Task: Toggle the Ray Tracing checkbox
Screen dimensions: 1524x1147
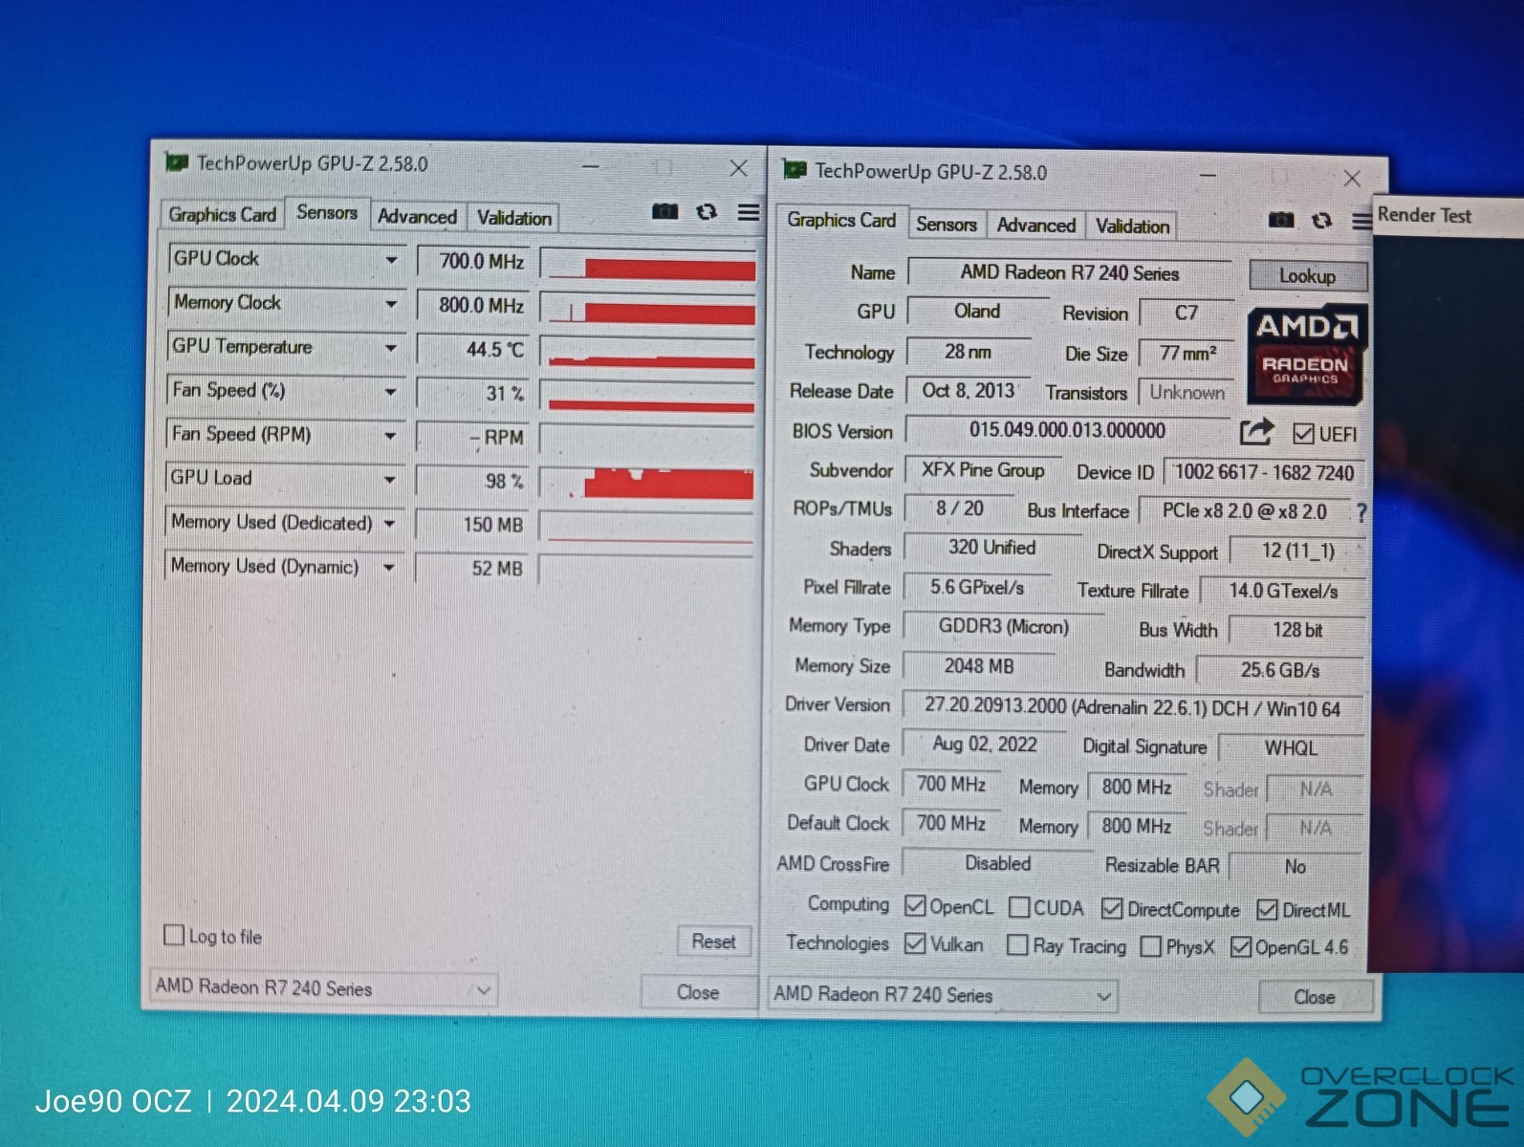Action: coord(1018,945)
